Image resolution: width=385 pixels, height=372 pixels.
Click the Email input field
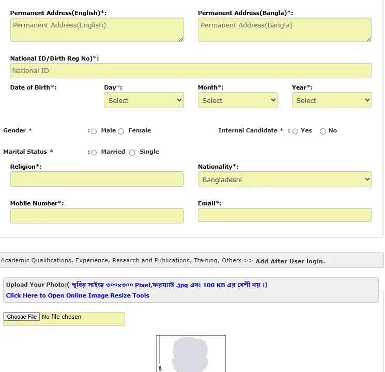coord(284,216)
